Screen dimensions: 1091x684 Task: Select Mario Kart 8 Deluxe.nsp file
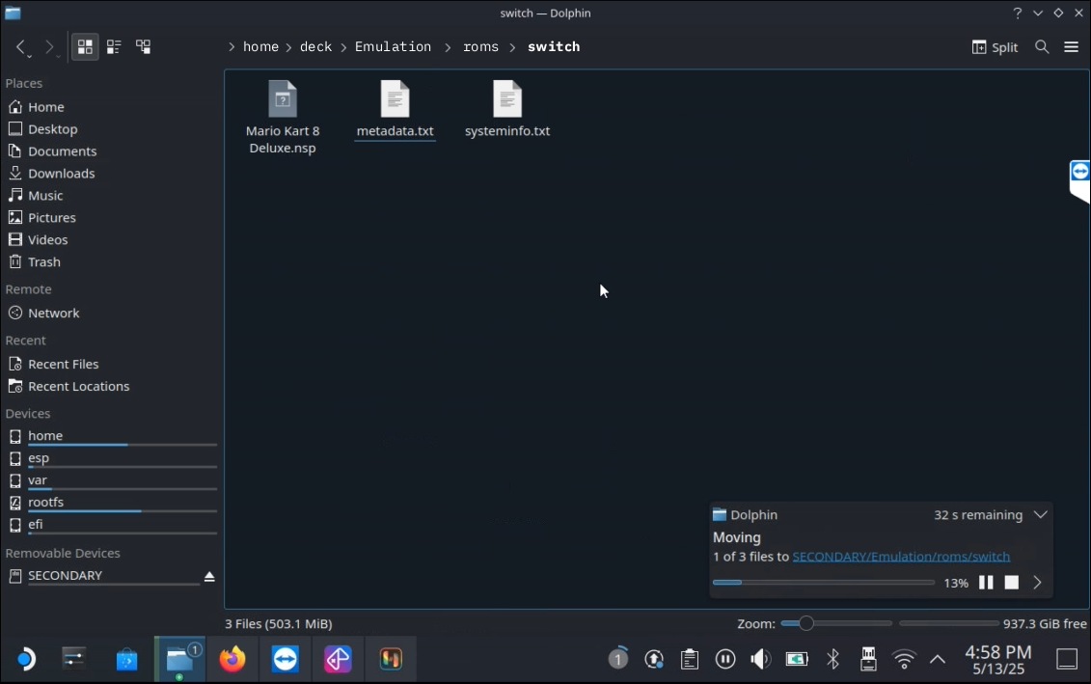click(283, 118)
